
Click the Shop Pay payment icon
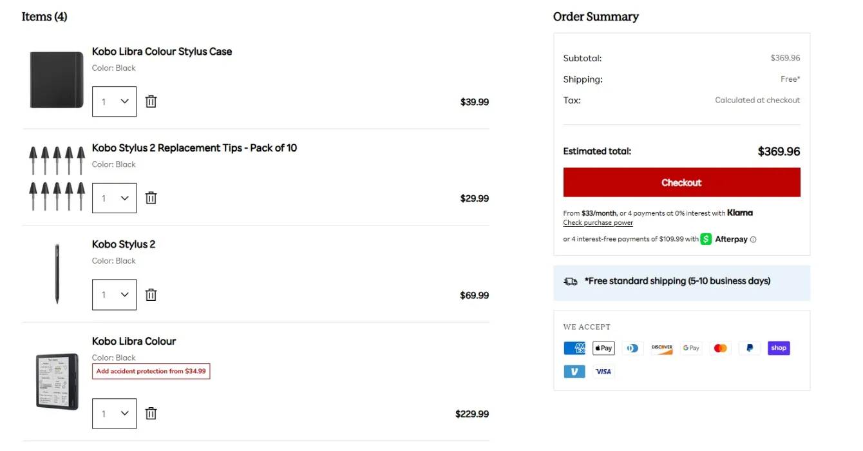click(779, 348)
